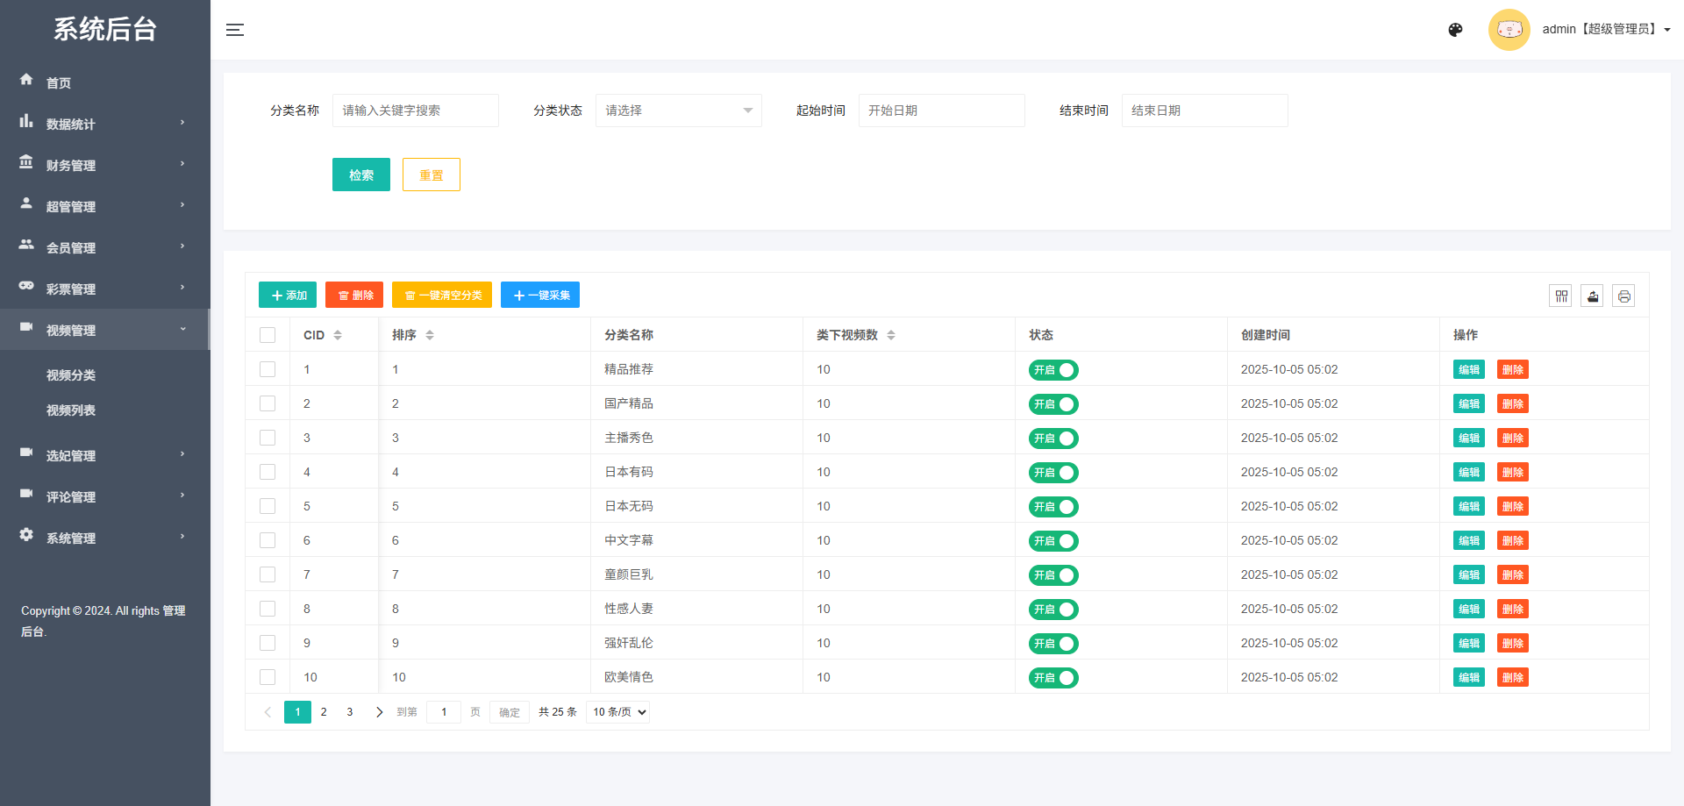The height and width of the screenshot is (806, 1684).
Task: Open the 分类状态 请选择 dropdown
Action: (x=678, y=111)
